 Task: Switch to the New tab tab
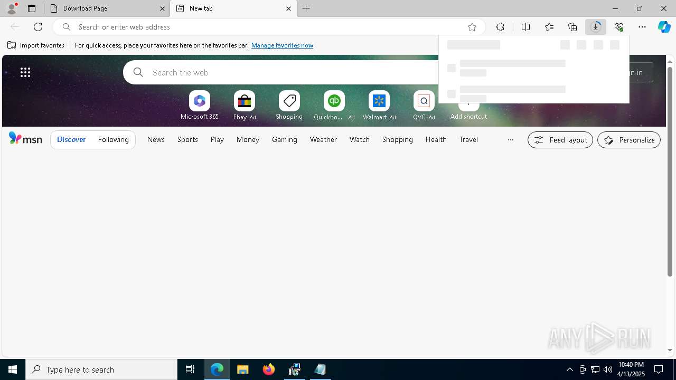click(x=233, y=8)
